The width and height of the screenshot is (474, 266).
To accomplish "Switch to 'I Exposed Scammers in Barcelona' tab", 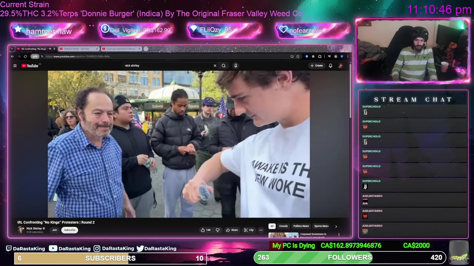I will pyautogui.click(x=122, y=49).
